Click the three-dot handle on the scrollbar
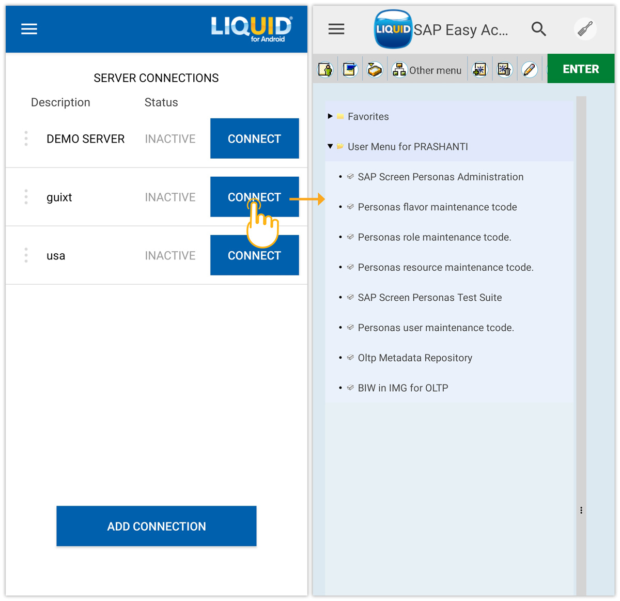 tap(581, 511)
